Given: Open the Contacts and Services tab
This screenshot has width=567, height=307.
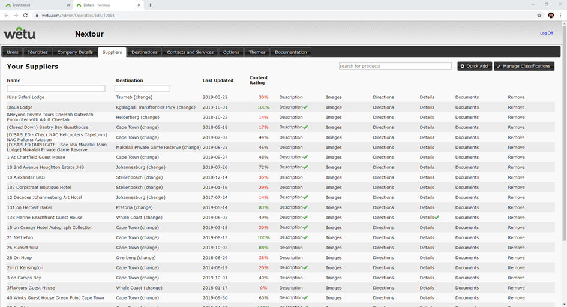Looking at the screenshot, I should point(190,52).
